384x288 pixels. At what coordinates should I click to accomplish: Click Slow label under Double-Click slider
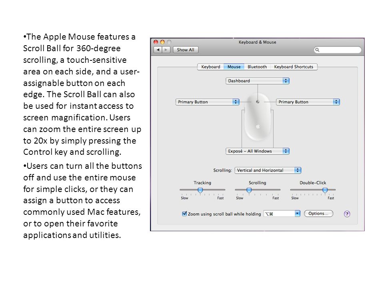tap(295, 198)
